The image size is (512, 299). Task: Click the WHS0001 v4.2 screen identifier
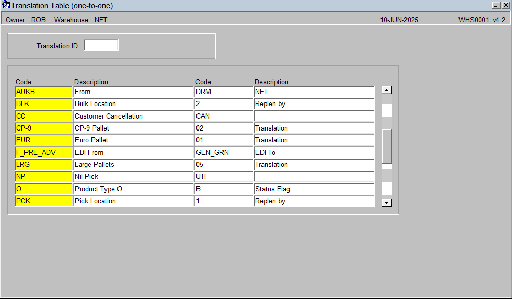click(x=482, y=20)
